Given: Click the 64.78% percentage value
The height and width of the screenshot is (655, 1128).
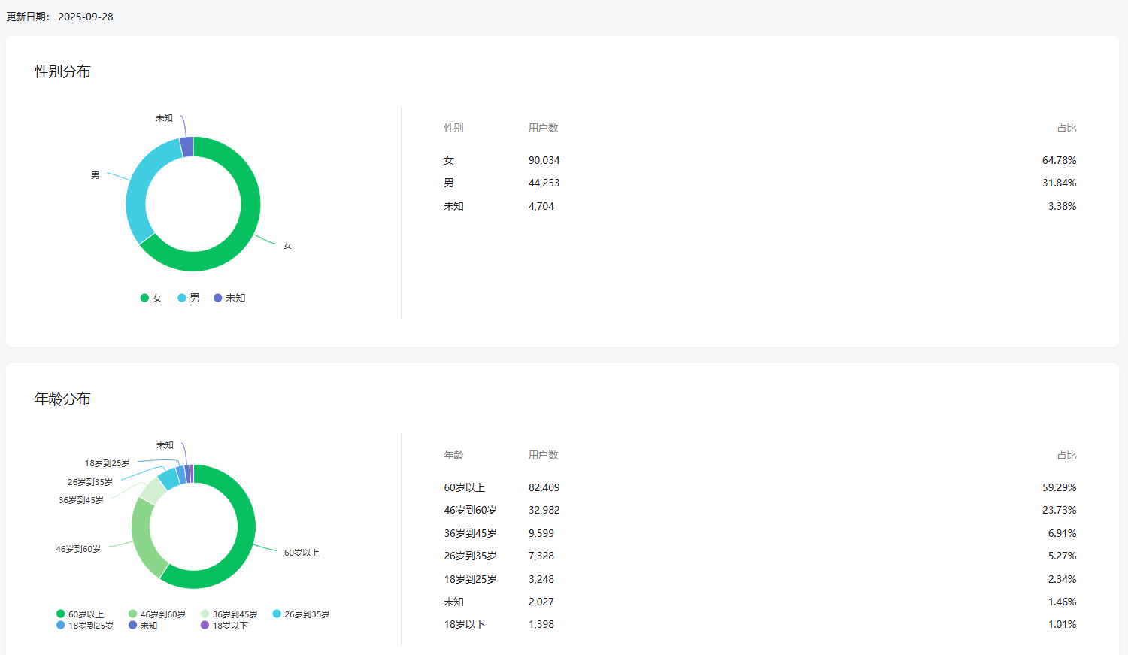Looking at the screenshot, I should pyautogui.click(x=1059, y=160).
